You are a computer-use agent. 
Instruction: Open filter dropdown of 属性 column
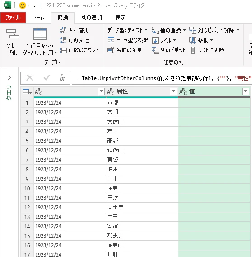173,91
